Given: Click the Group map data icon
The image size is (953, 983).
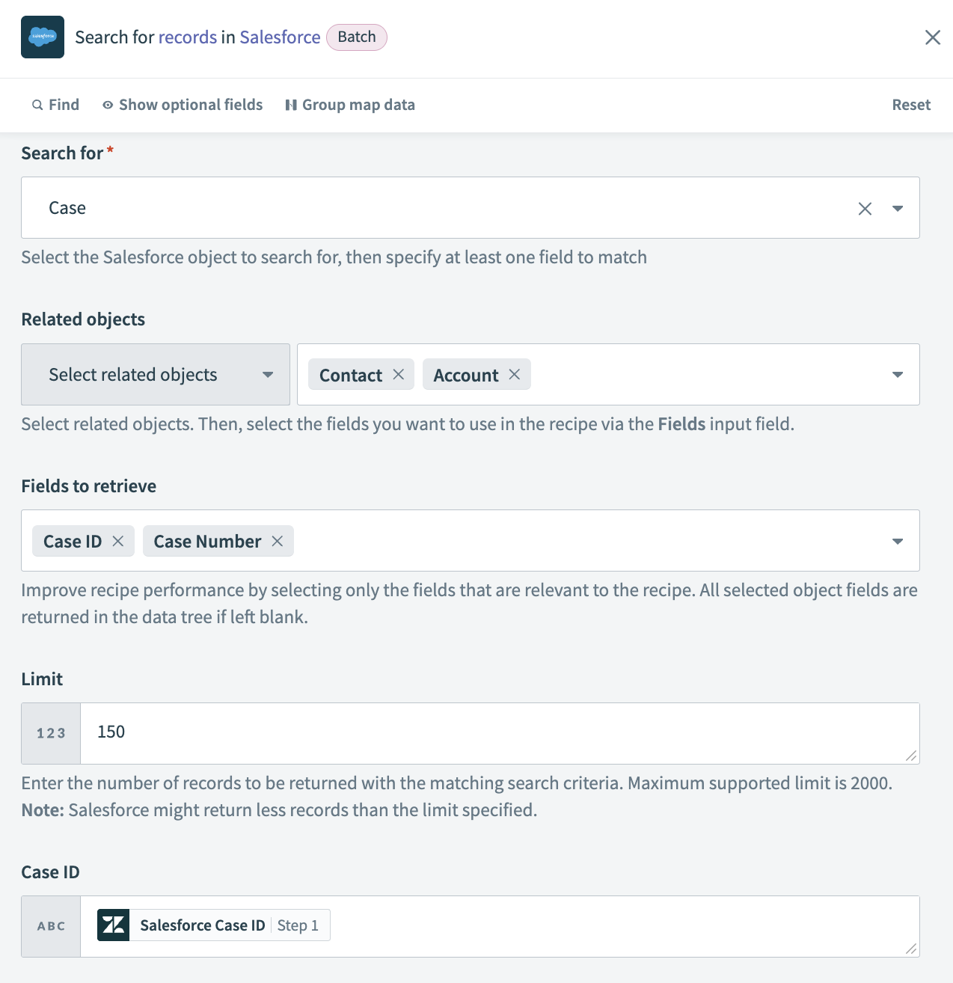Looking at the screenshot, I should tap(292, 105).
